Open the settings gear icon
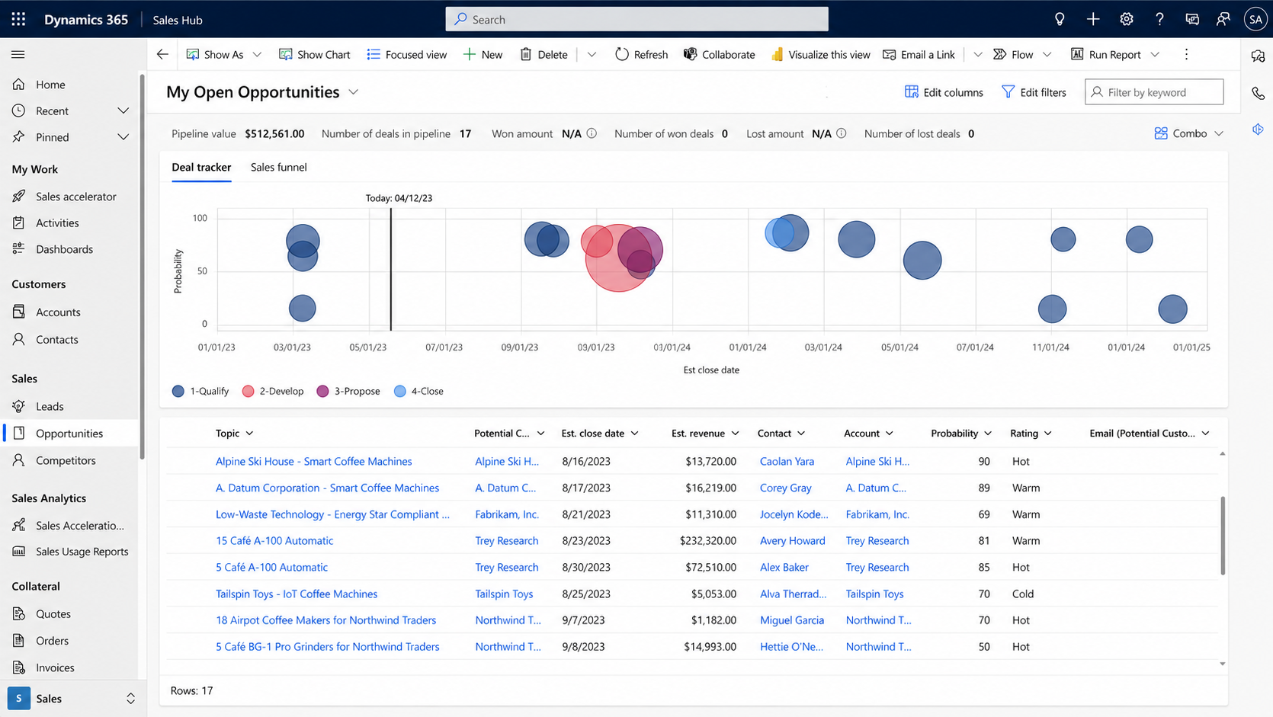This screenshot has height=717, width=1273. pyautogui.click(x=1127, y=19)
